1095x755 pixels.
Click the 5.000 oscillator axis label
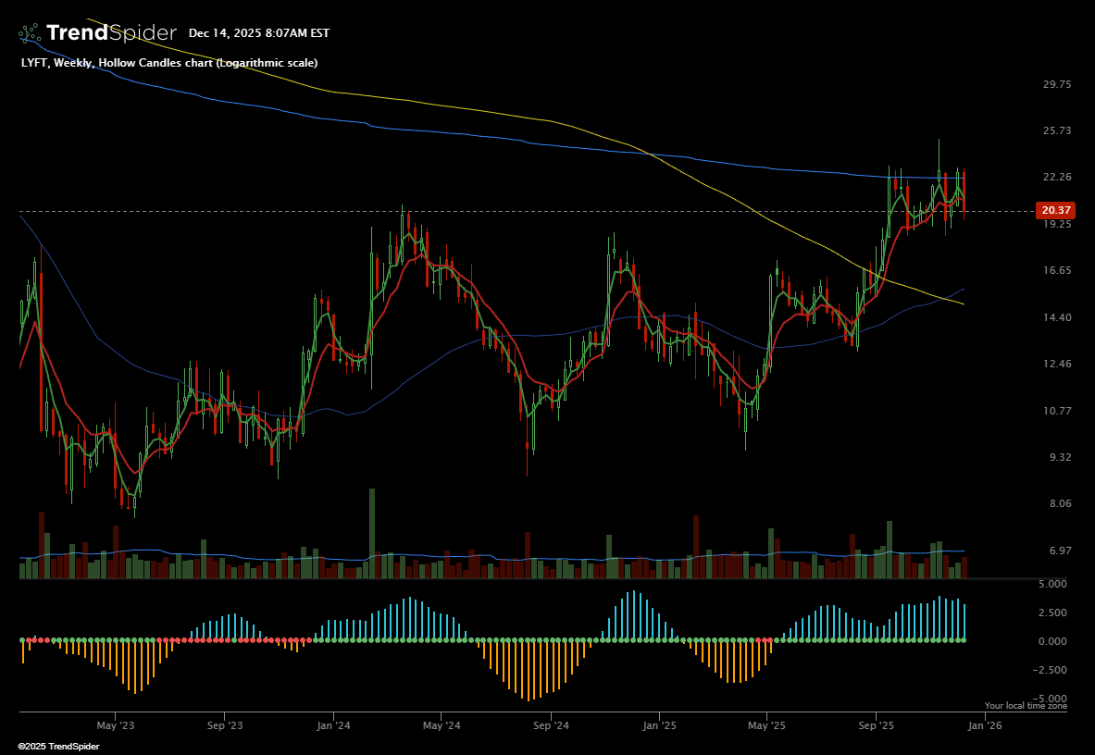tap(1054, 585)
